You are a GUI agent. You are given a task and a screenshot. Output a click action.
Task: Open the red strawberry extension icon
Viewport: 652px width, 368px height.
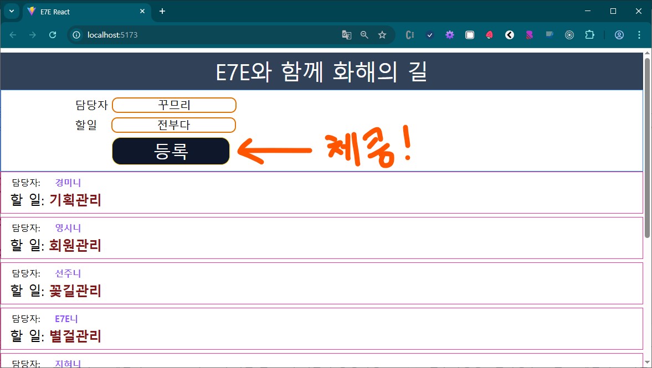pos(490,35)
